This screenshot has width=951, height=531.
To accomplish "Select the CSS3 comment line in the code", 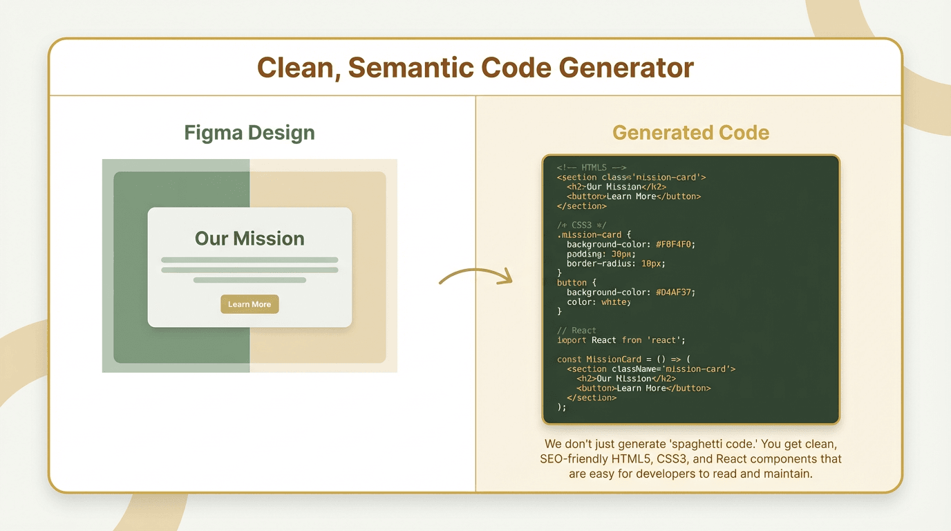I will (x=581, y=225).
